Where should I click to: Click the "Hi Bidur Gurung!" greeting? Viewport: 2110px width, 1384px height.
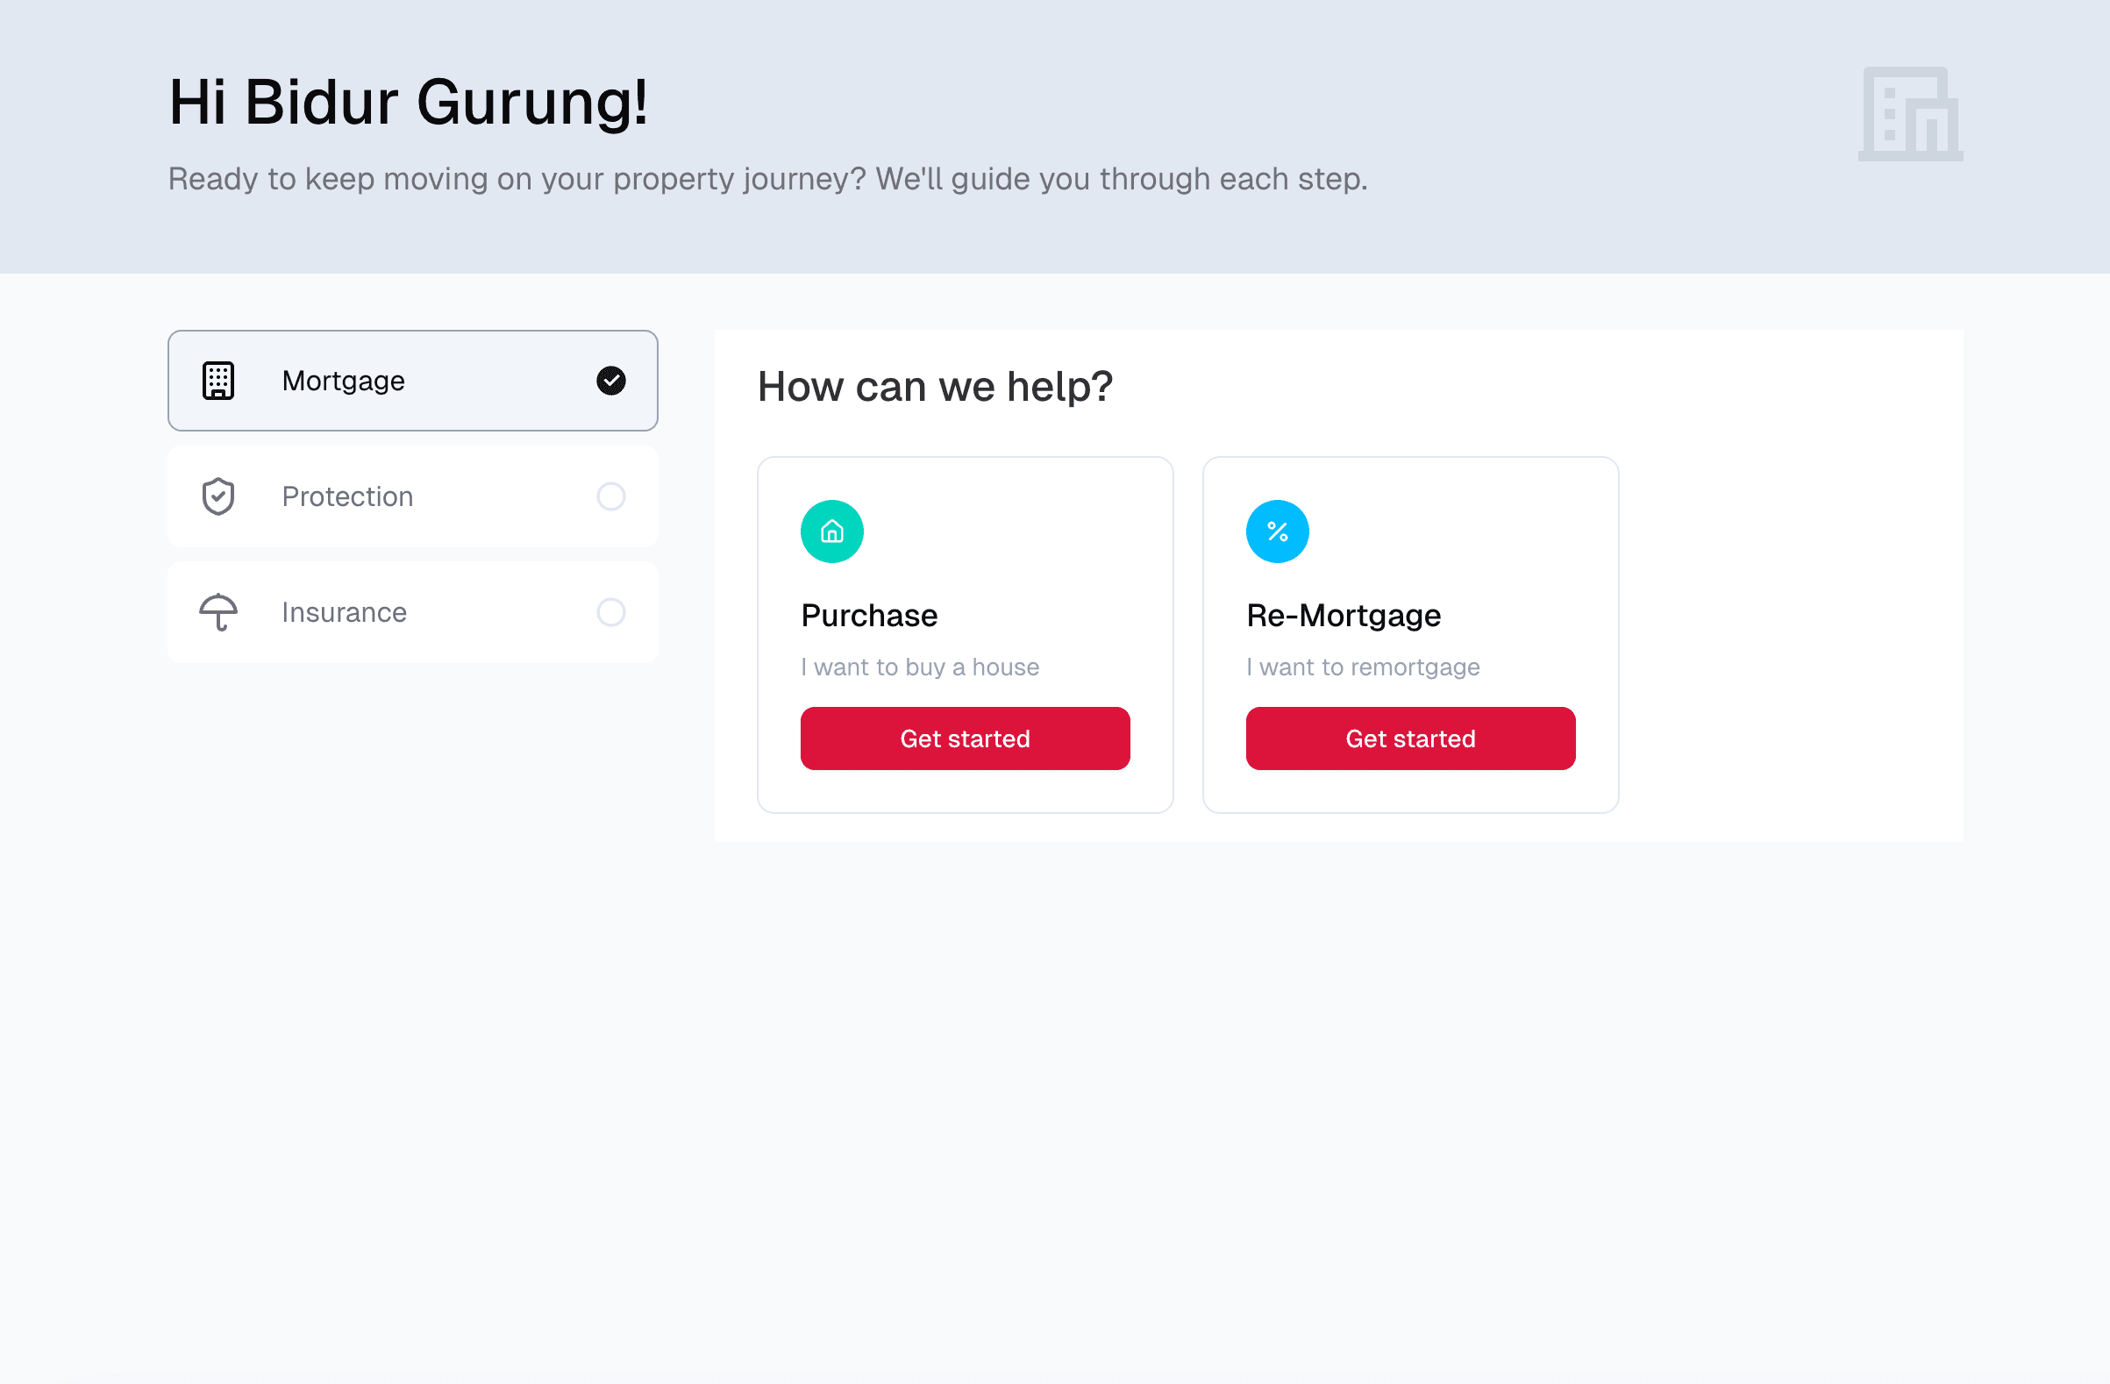click(409, 102)
